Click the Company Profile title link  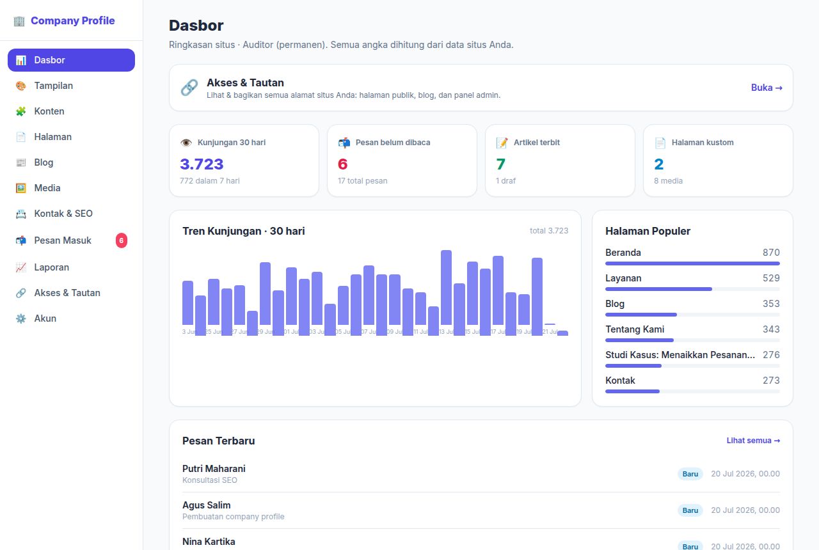click(x=73, y=20)
